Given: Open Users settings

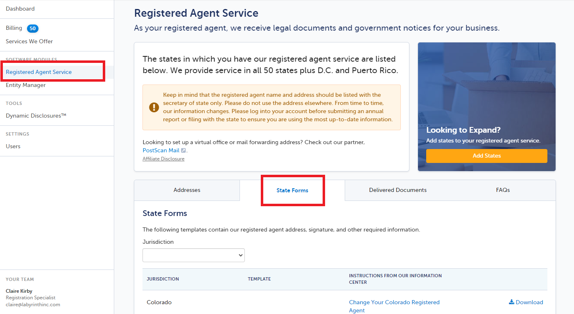Looking at the screenshot, I should (x=13, y=147).
